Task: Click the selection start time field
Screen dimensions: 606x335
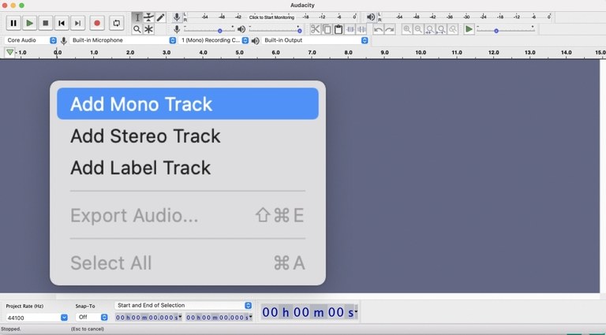Action: pos(149,318)
